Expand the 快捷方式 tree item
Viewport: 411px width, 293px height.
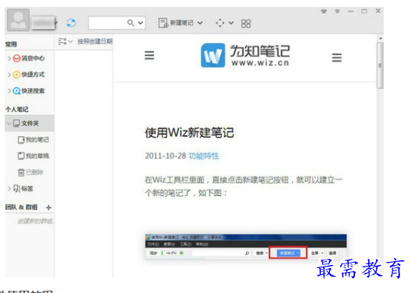9,75
